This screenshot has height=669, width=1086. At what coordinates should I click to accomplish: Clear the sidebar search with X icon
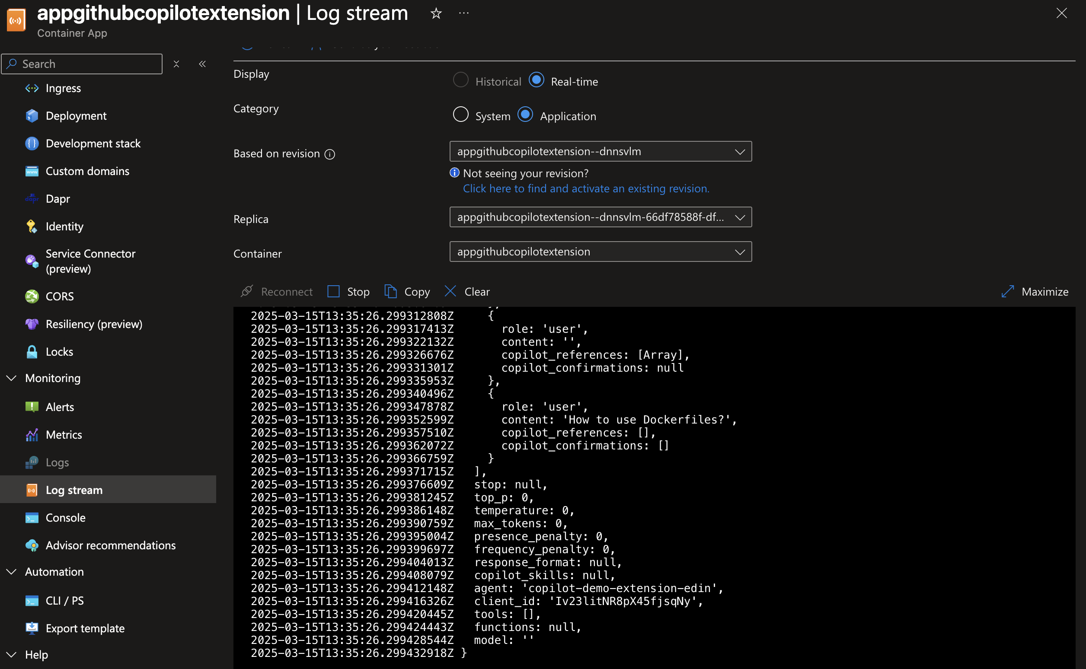[x=176, y=64]
